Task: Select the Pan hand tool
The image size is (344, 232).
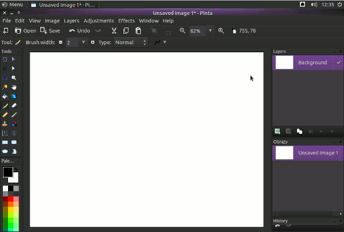Action: click(x=14, y=87)
